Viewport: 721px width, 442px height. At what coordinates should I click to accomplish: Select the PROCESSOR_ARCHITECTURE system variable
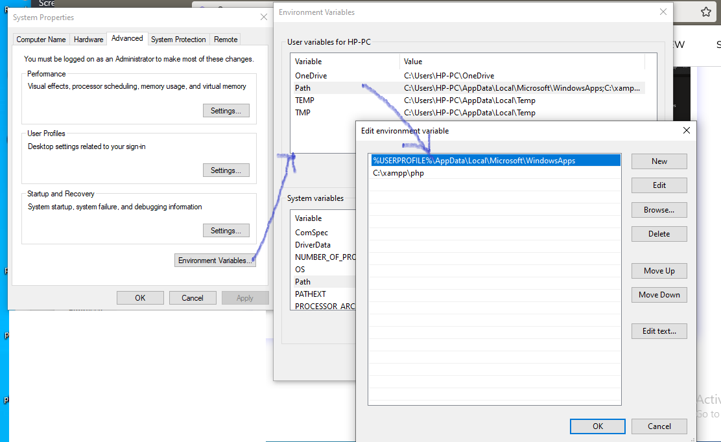click(324, 305)
